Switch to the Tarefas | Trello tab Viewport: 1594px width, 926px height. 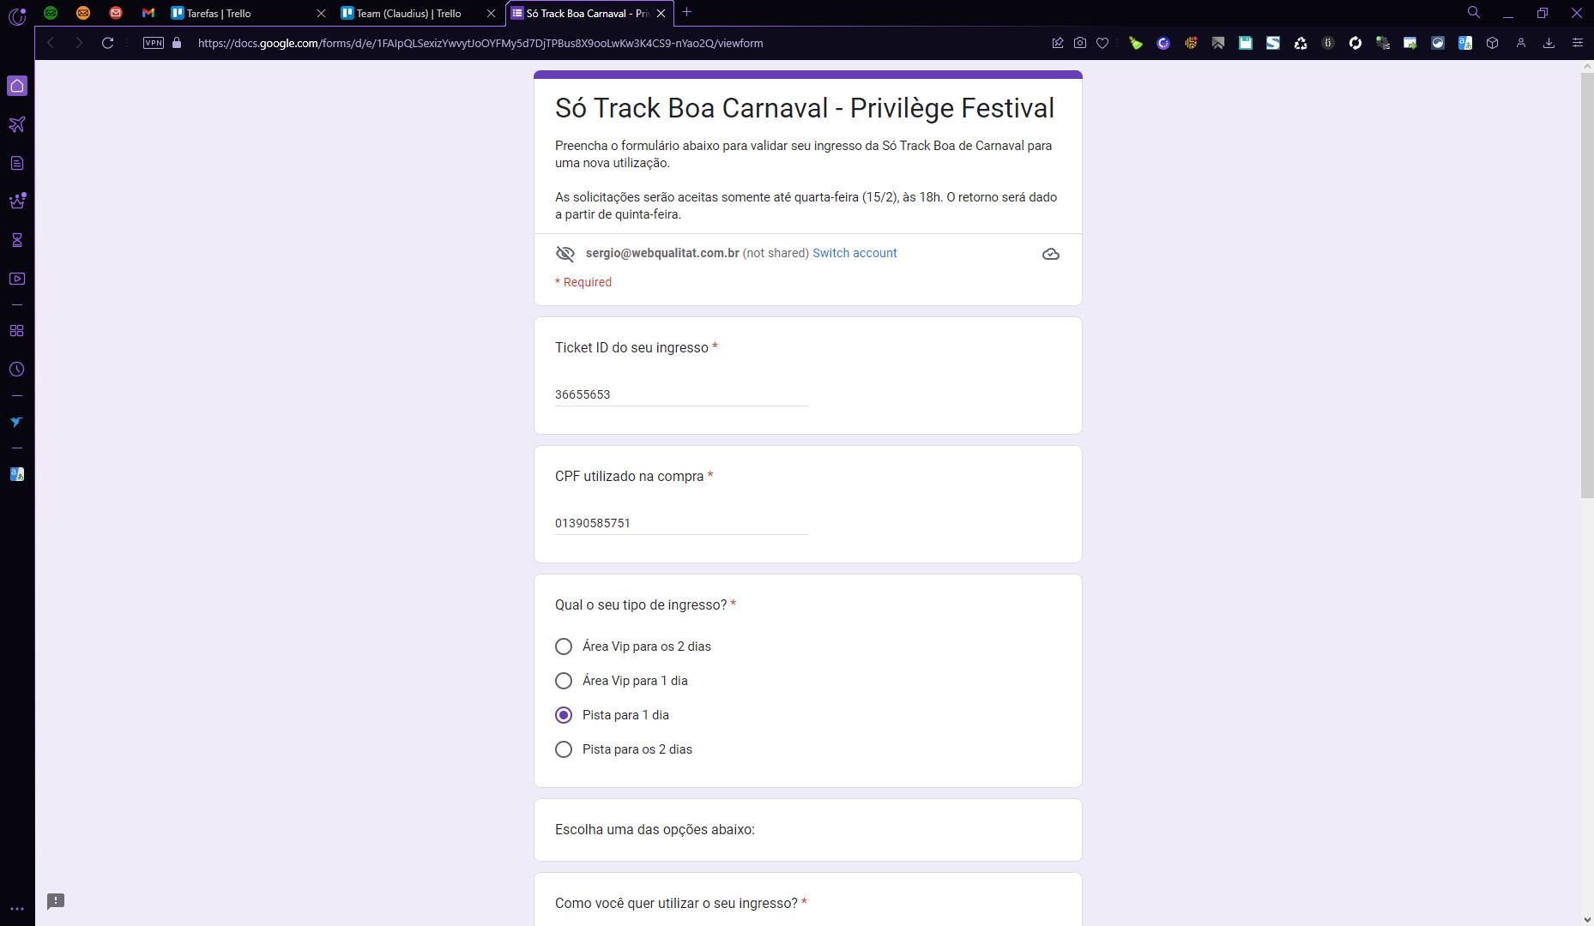tap(247, 13)
